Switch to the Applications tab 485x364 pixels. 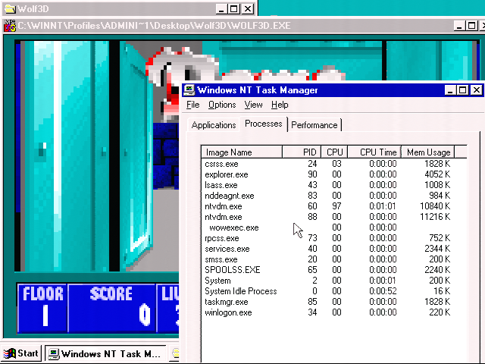click(214, 125)
